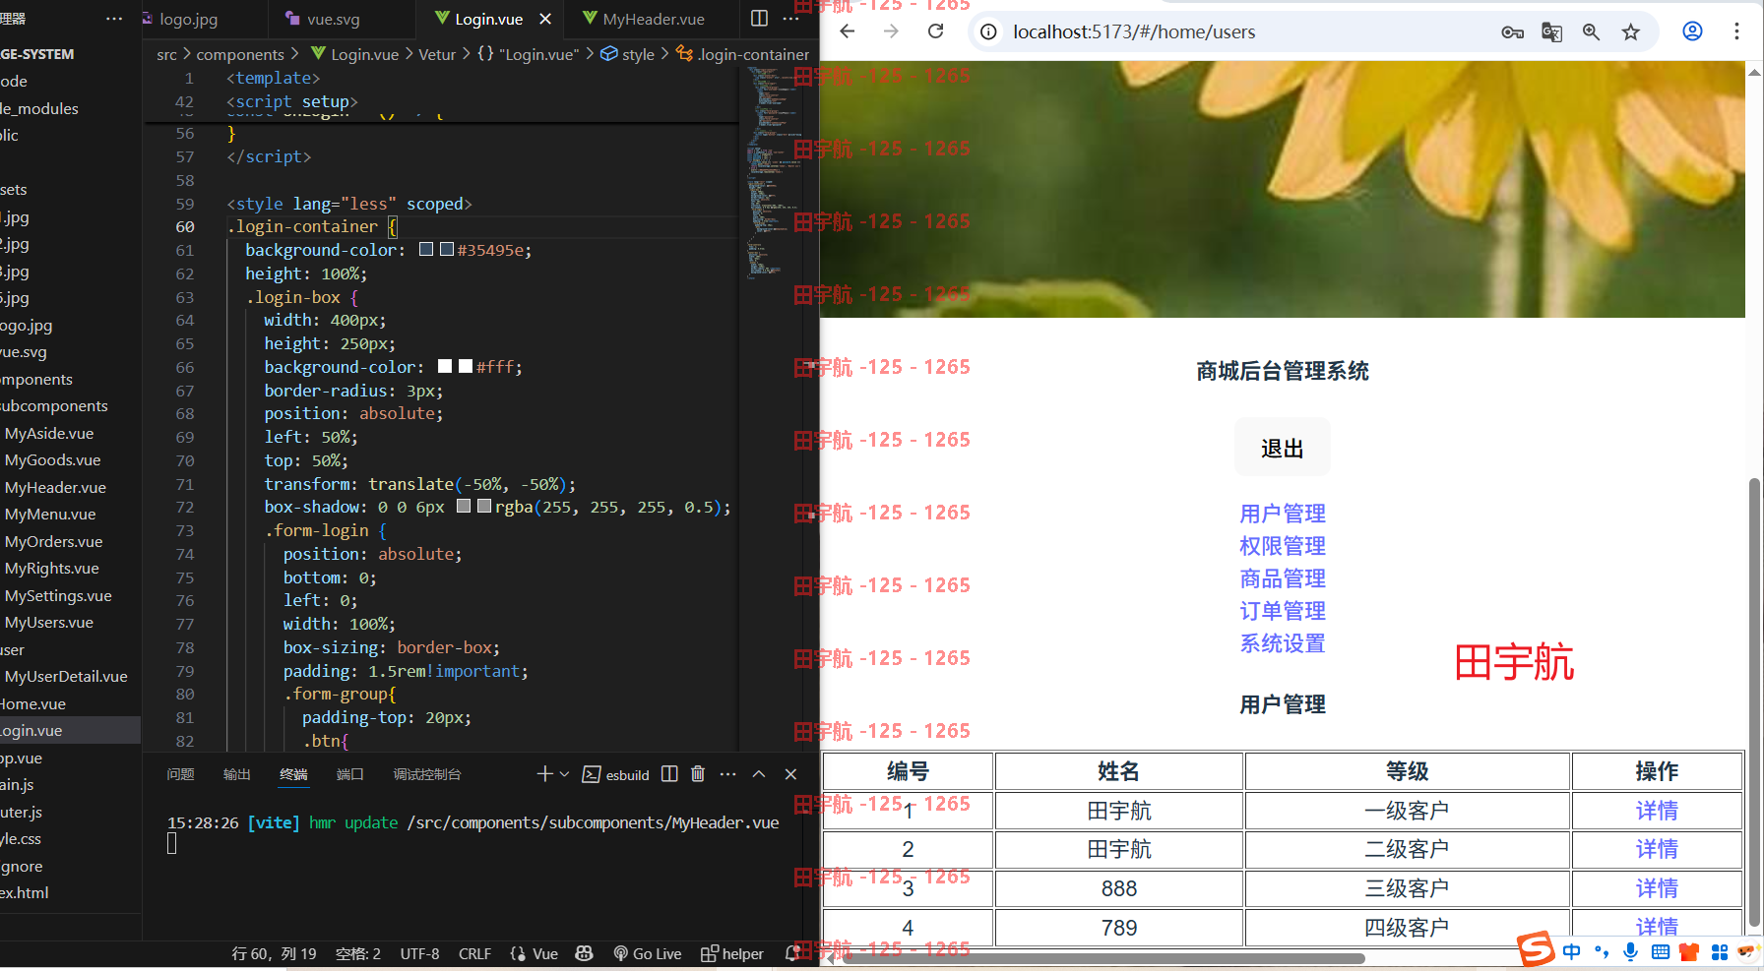Open 详情 for user 888
This screenshot has height=971, width=1764.
[x=1657, y=888]
